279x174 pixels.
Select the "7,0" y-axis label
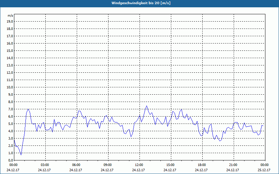(x=11, y=109)
